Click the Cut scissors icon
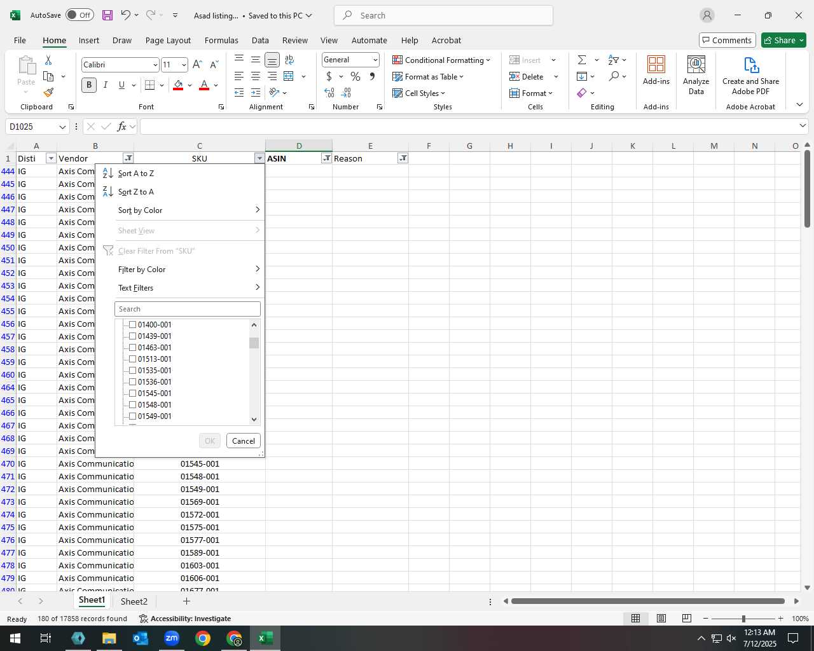This screenshot has height=651, width=814. pos(48,60)
